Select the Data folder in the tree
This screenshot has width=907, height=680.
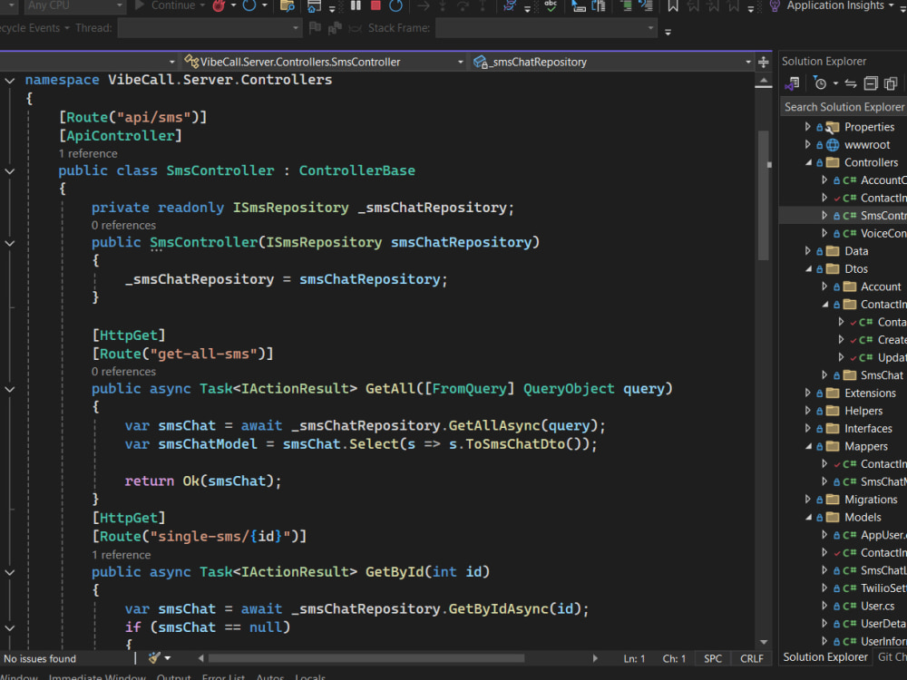[856, 251]
